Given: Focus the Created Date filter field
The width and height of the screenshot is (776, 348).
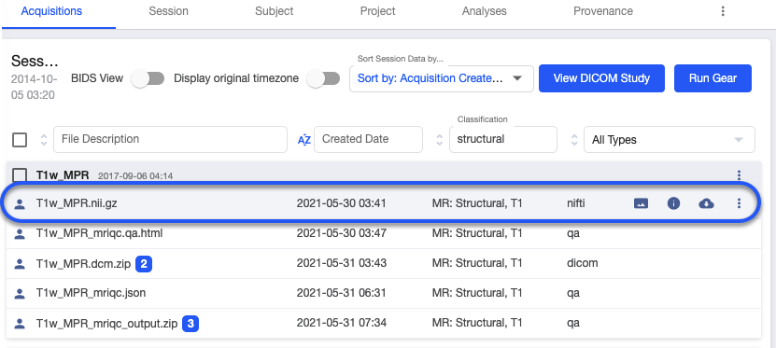Looking at the screenshot, I should pyautogui.click(x=368, y=139).
